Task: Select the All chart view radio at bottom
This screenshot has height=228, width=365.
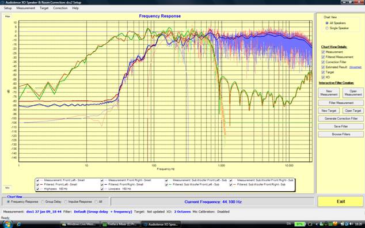Action: click(96, 202)
